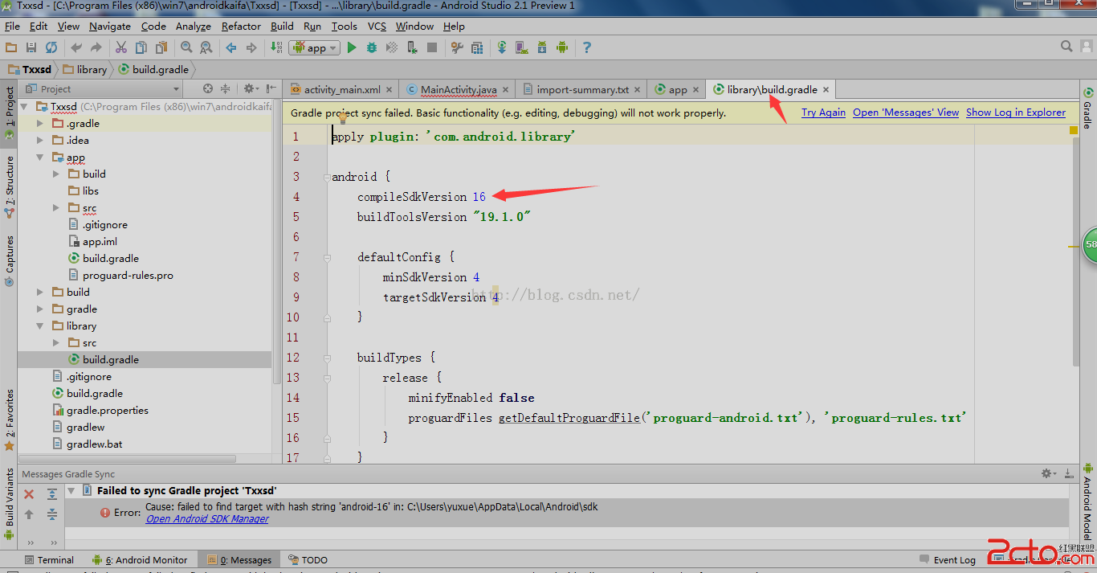Click scroll from source icon in Project panel
Viewport: 1097px width, 573px height.
(208, 89)
